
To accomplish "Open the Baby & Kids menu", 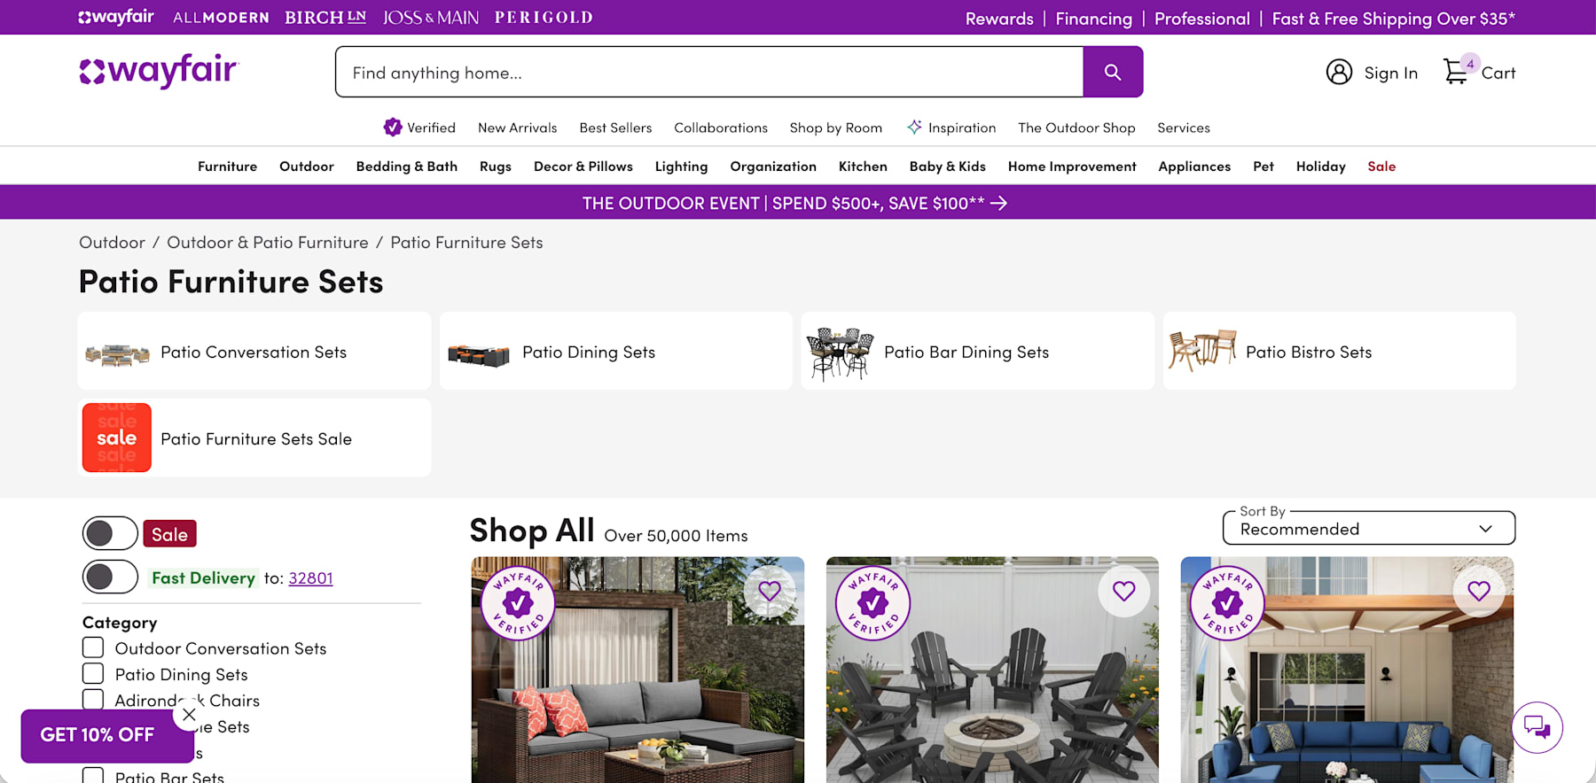I will 947,167.
